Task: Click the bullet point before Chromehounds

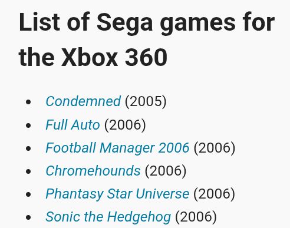Action: 28,171
